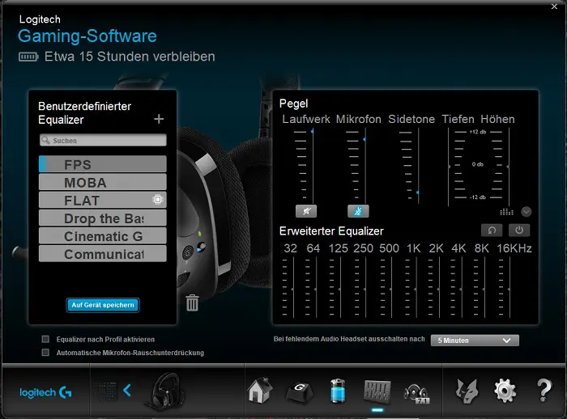
Task: Open G-key customization icon
Action: 299,392
